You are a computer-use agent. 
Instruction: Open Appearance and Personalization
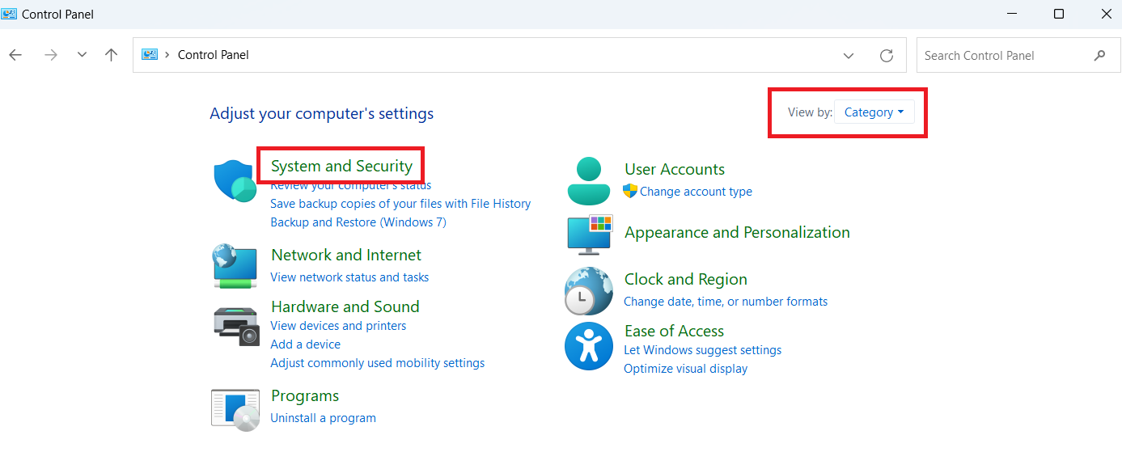[x=737, y=232]
